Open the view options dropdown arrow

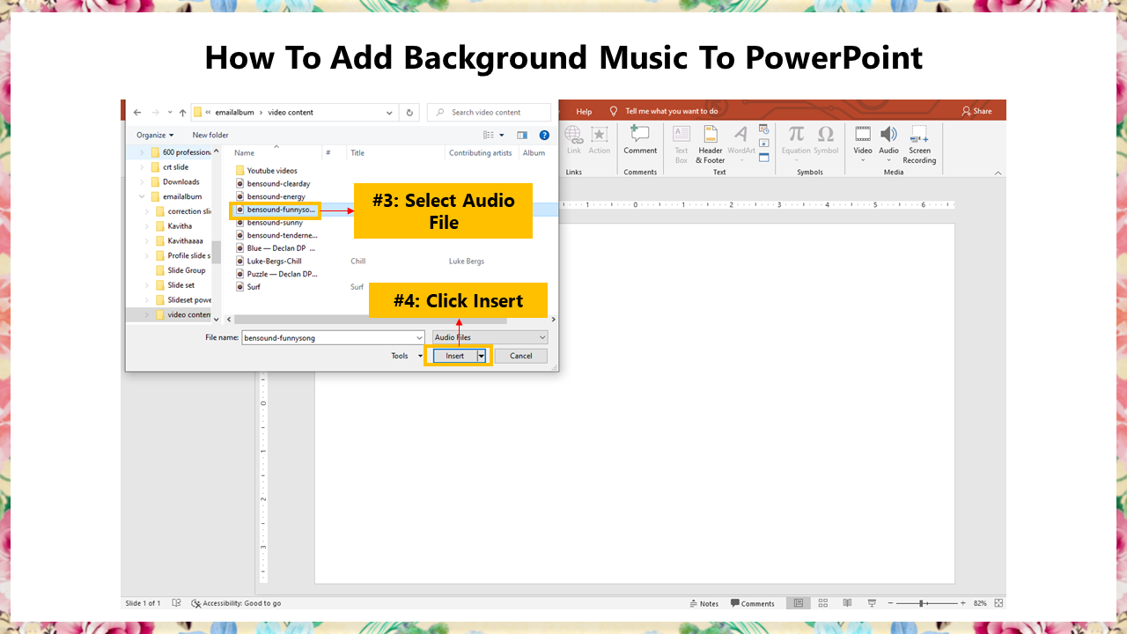click(x=502, y=135)
